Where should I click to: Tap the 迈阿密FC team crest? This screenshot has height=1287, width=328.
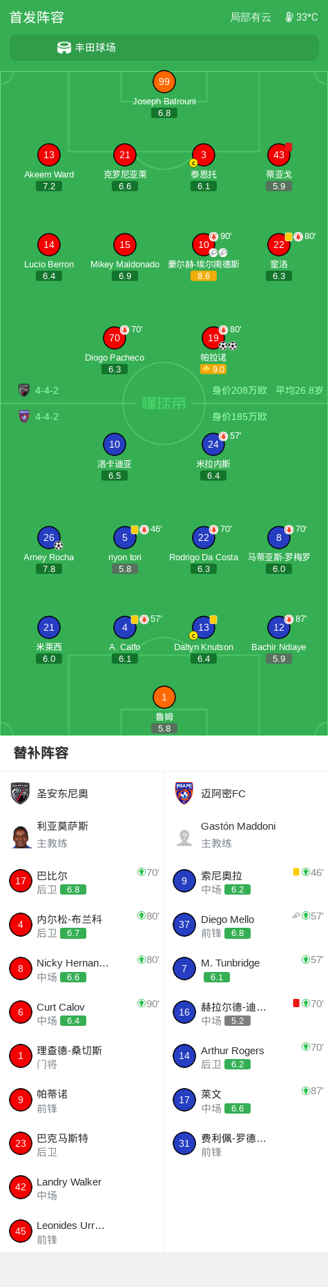(x=184, y=793)
